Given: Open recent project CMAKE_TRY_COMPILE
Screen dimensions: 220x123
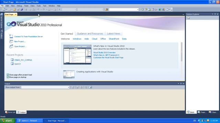Looking at the screenshot, I should tap(23, 60).
